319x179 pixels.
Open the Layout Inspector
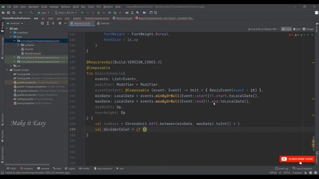(303, 169)
